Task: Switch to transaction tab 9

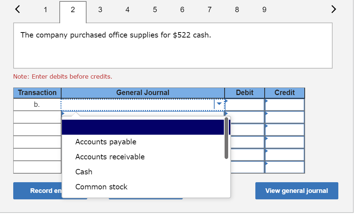Action: (264, 10)
